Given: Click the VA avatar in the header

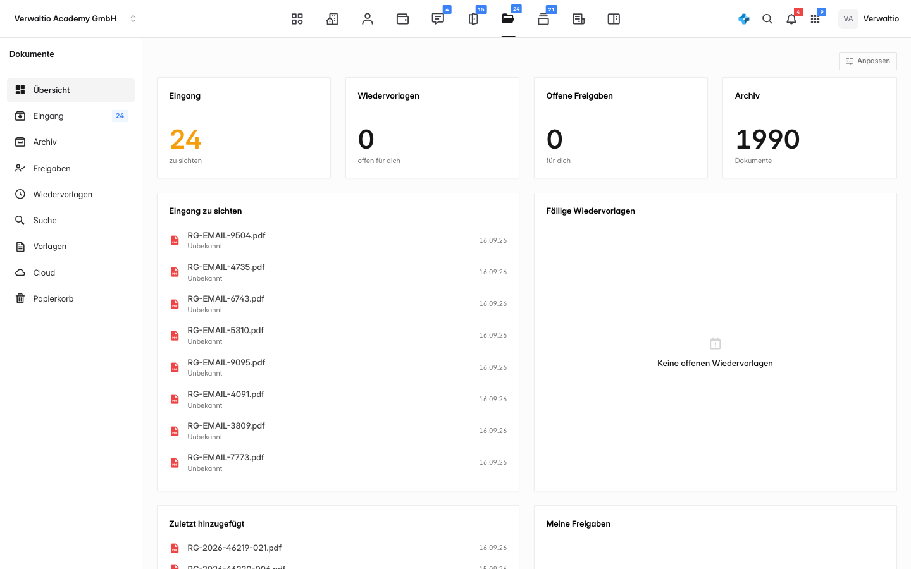Looking at the screenshot, I should coord(848,19).
